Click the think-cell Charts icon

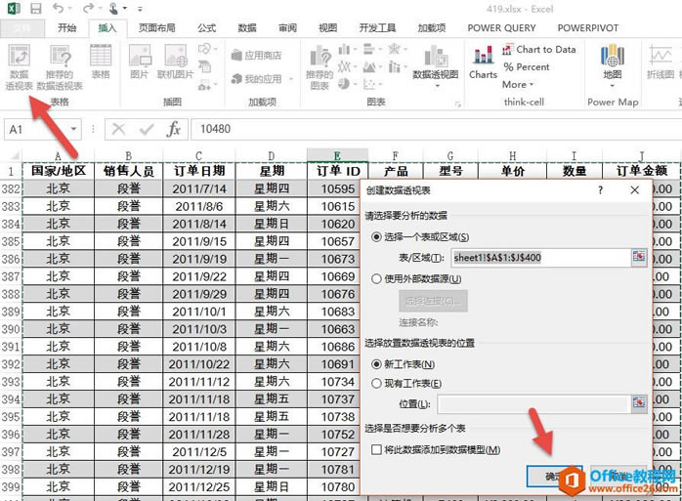pos(483,61)
